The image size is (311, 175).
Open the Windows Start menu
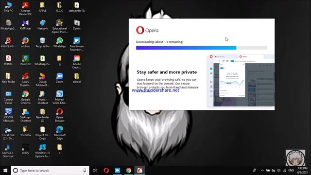5,171
